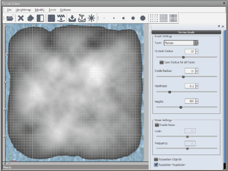Click the export heightmap upload-arrow icon

point(82,18)
